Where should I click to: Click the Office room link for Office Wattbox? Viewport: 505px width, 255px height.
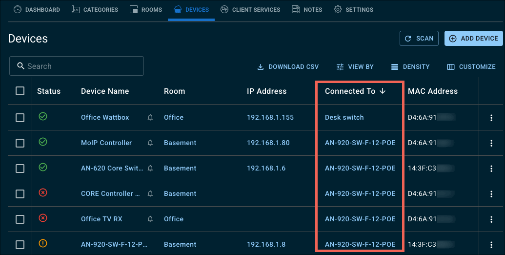tap(174, 117)
